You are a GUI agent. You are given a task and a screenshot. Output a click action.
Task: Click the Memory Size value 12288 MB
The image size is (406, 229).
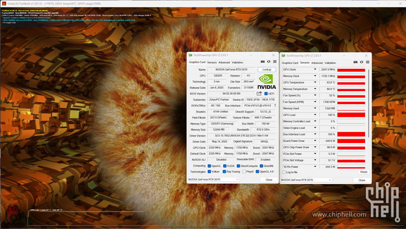point(219,130)
